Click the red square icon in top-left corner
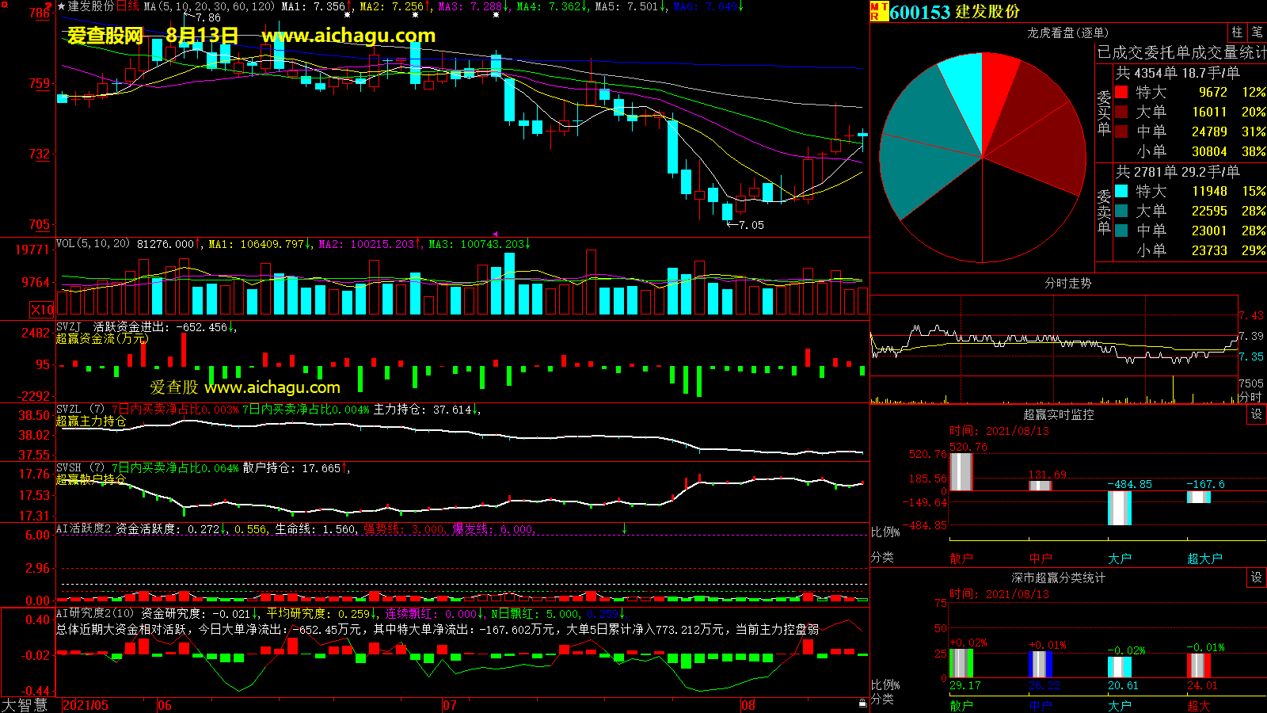 4,5
